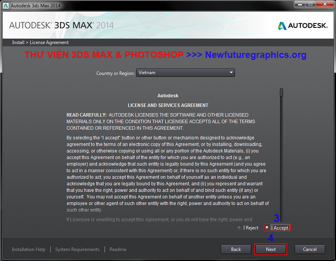Open the Country or Region dropdown
This screenshot has height=261, width=336.
coord(185,73)
